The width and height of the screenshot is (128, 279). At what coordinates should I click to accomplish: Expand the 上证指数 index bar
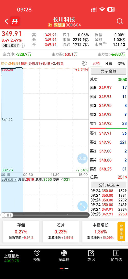tap(12, 256)
